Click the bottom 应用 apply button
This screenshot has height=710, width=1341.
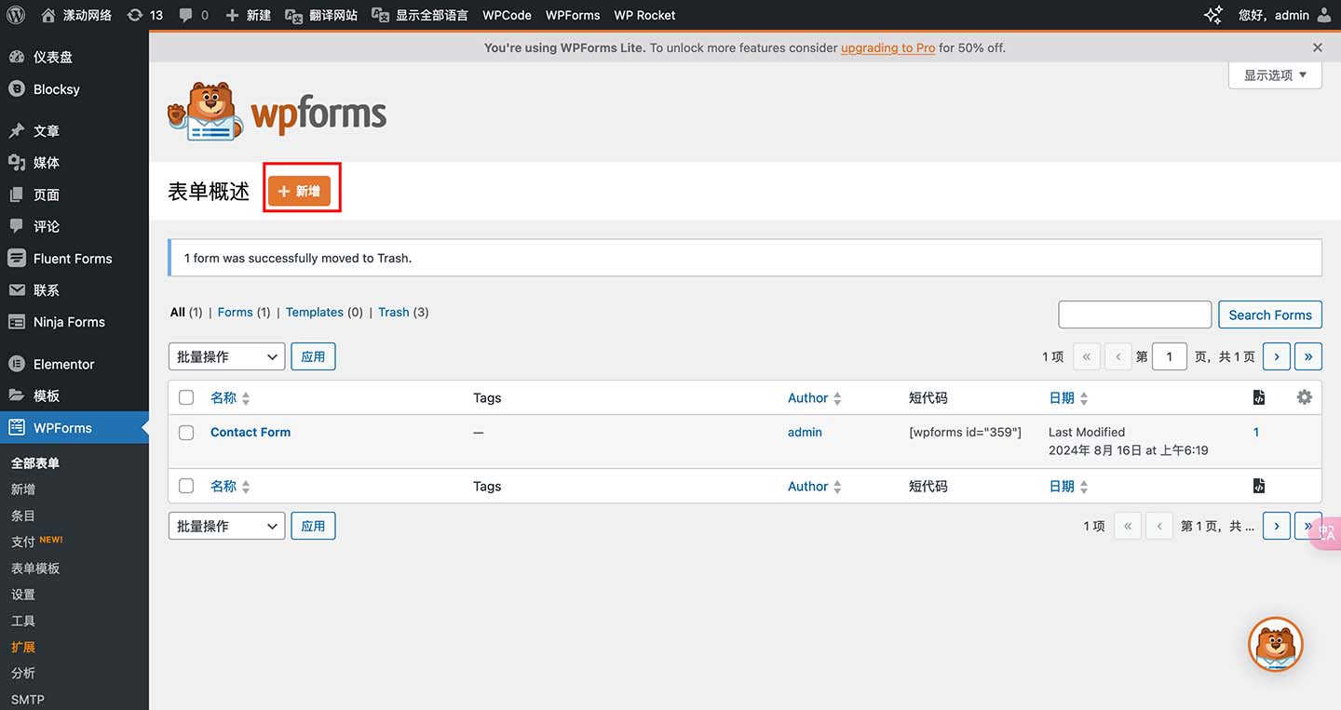click(313, 526)
